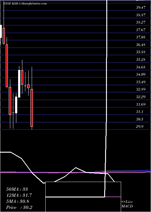
Task: Click the 50MA : 33 indicator text
Action: (x=17, y=189)
